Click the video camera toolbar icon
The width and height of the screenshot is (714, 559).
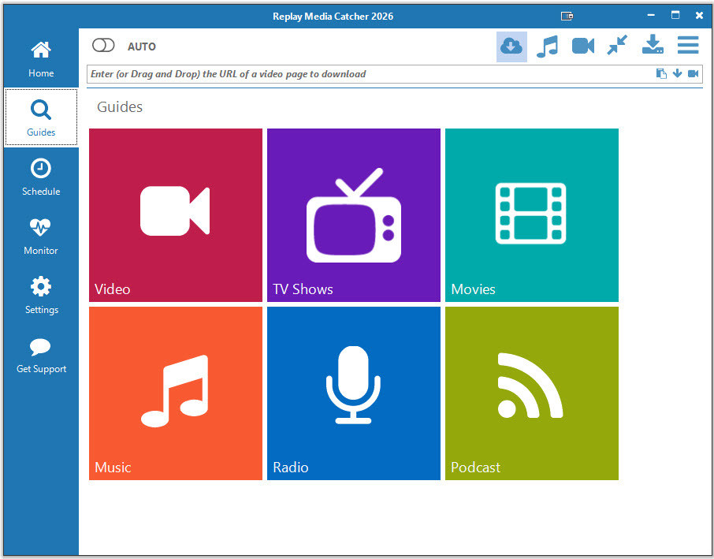(583, 47)
